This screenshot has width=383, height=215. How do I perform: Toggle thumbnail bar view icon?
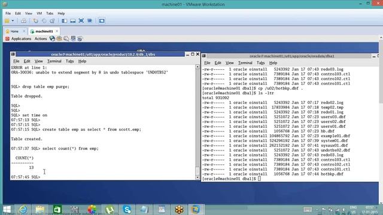(x=73, y=21)
